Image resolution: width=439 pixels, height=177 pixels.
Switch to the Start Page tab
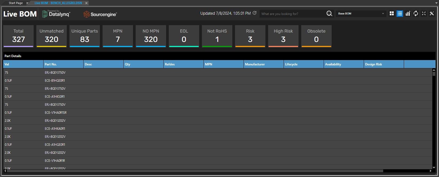pyautogui.click(x=16, y=3)
